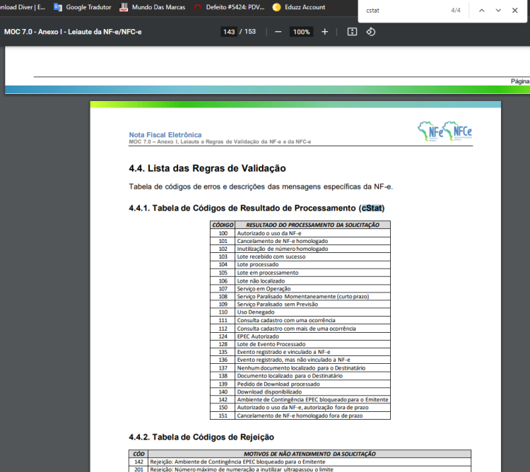The height and width of the screenshot is (472, 530).
Task: Click row 'Autorizado o uso da NF-e, autorização fora de prazo'
Action: (300, 408)
